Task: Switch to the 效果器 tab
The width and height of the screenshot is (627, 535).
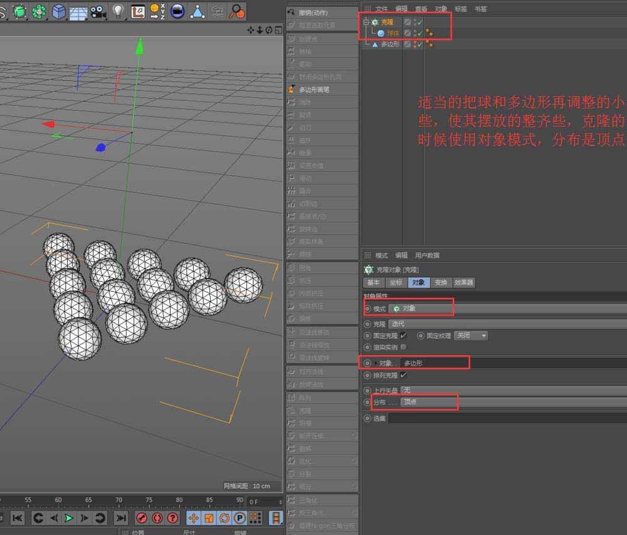Action: click(463, 283)
